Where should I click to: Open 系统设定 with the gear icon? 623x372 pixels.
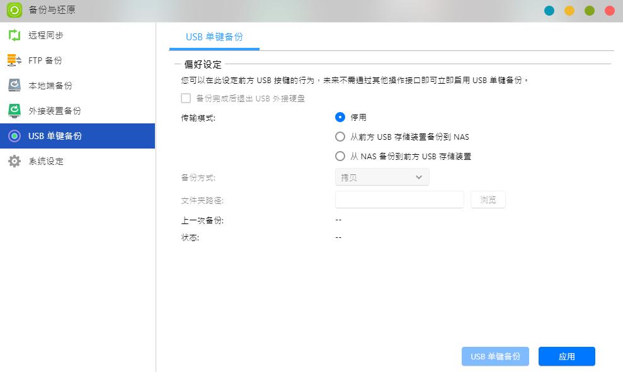(13, 161)
